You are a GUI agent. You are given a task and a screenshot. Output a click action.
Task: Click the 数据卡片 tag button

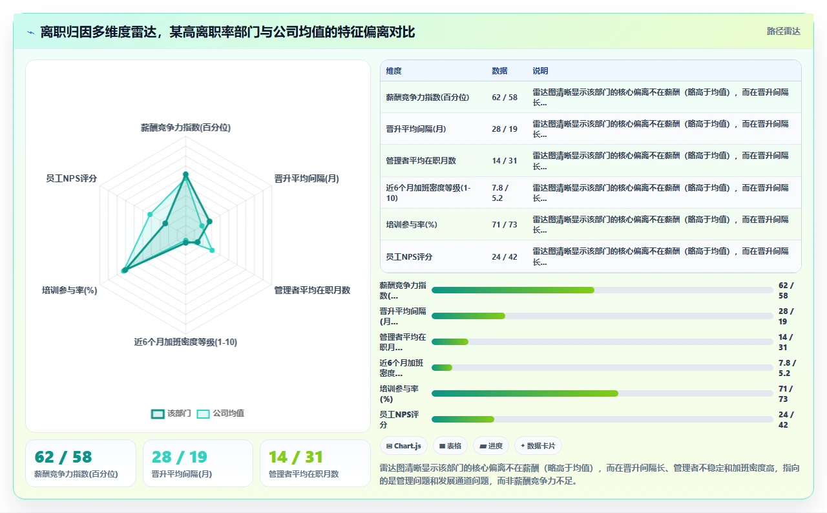click(x=538, y=446)
